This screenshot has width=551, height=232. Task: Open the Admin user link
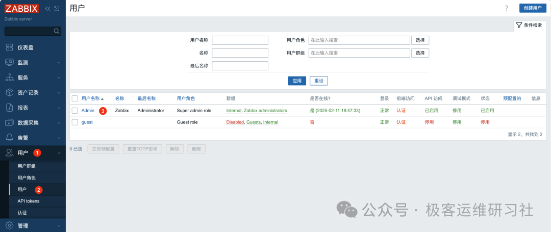coord(88,111)
